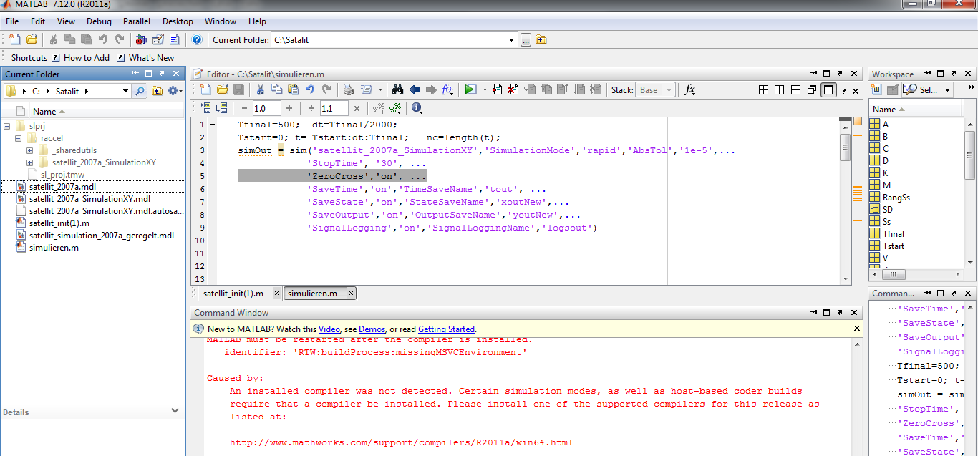
Task: Click the How to Add shortcut
Action: pyautogui.click(x=86, y=58)
